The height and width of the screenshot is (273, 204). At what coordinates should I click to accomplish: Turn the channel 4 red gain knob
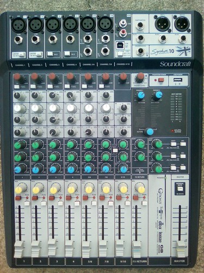(x=70, y=76)
